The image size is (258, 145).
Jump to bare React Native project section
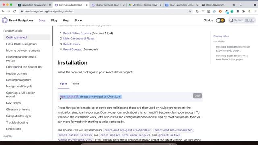click(232, 58)
